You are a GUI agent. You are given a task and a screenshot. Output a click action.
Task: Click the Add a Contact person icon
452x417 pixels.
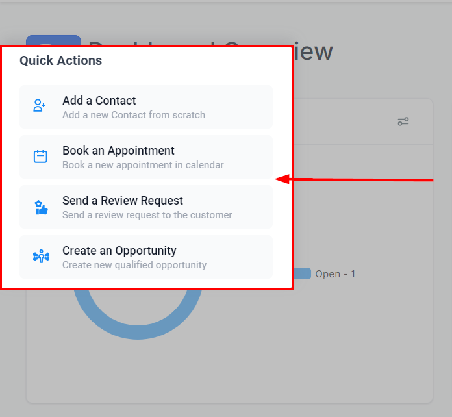click(40, 107)
